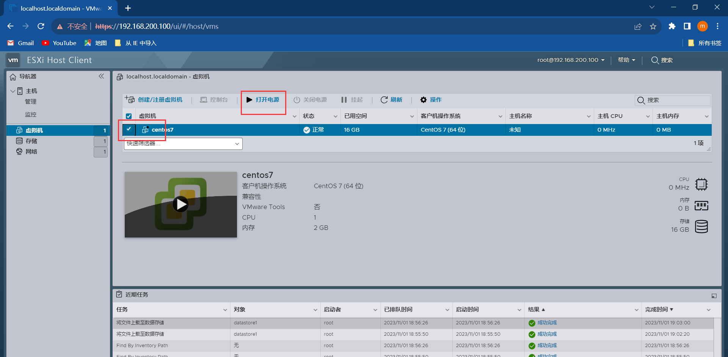Bookmark this page with star icon

tap(653, 26)
